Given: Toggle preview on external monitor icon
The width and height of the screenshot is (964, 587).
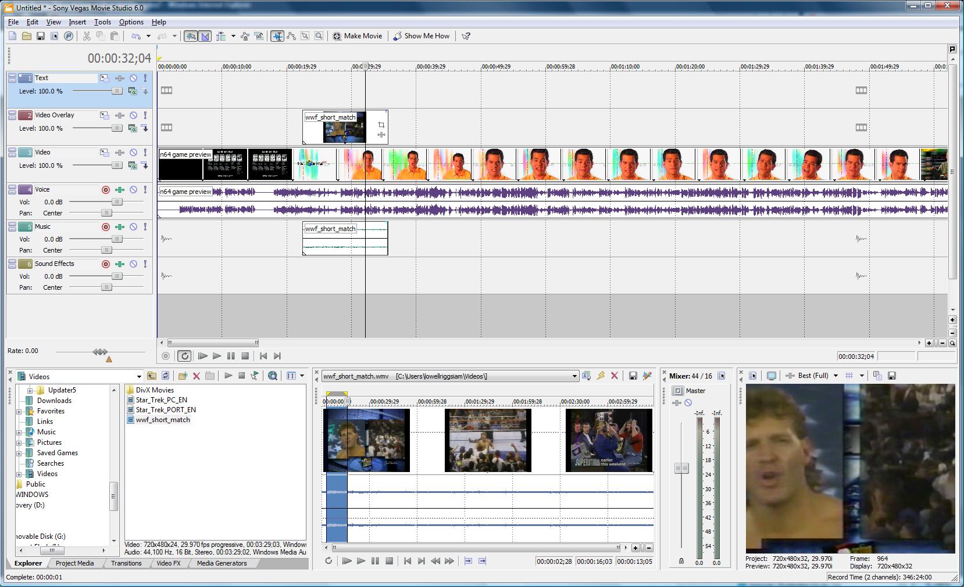Looking at the screenshot, I should tap(771, 376).
